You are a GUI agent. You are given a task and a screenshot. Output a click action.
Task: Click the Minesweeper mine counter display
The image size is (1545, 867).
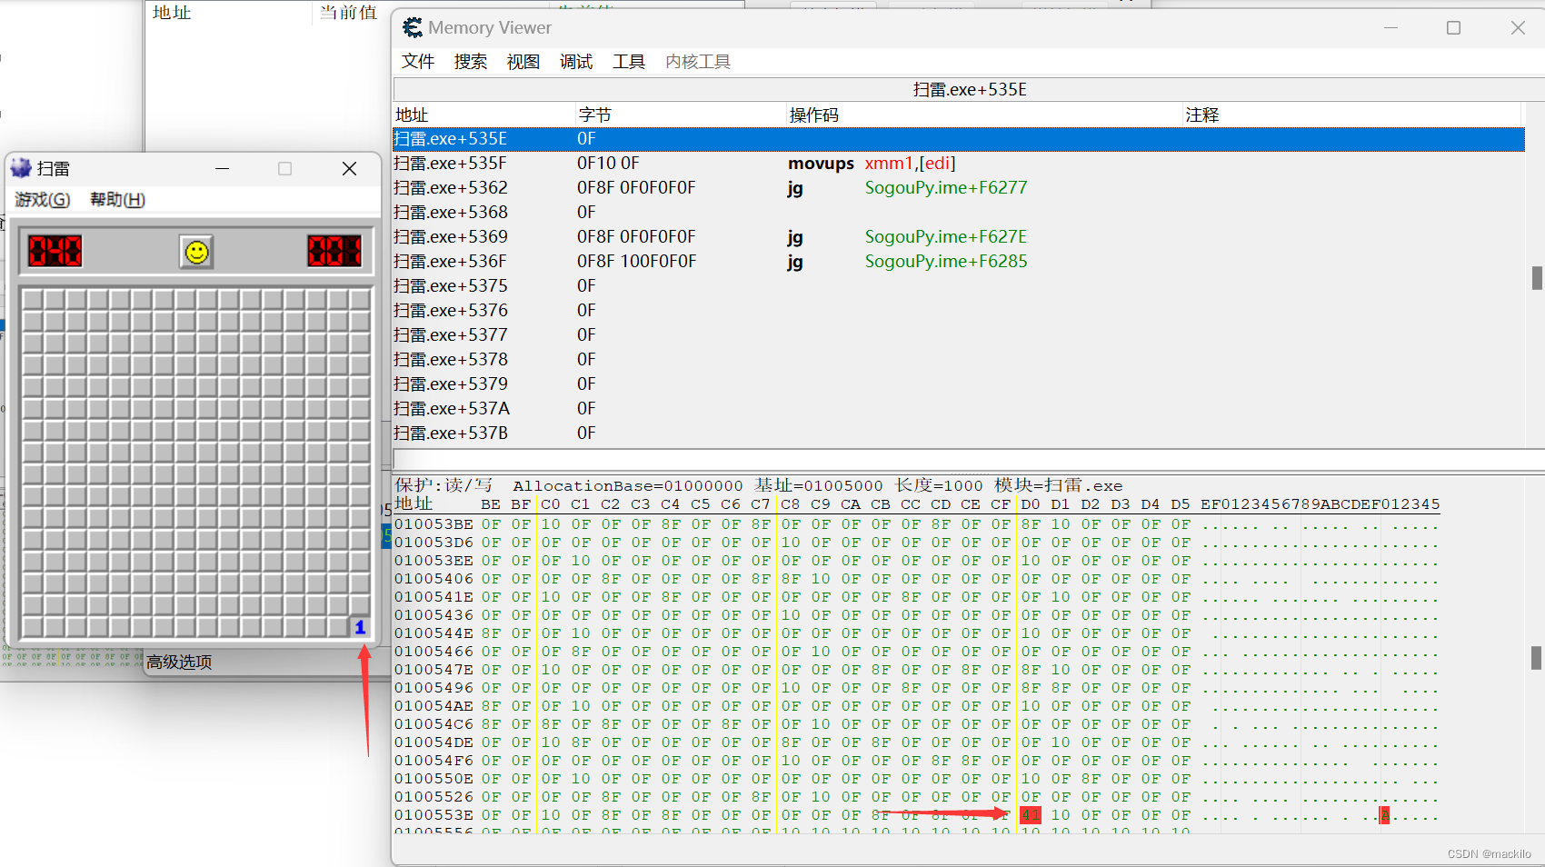click(55, 251)
